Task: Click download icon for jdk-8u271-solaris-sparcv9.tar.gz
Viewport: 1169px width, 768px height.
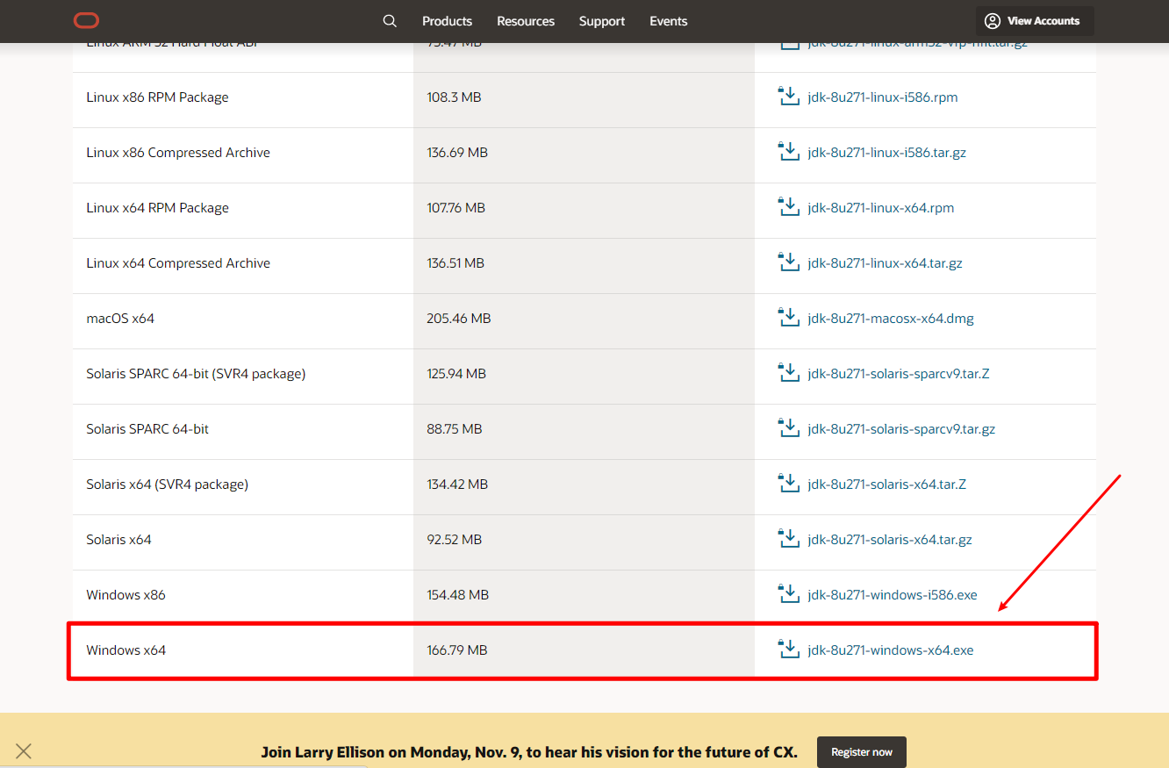Action: (x=788, y=428)
